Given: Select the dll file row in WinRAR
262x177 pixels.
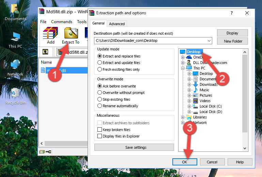Looking at the screenshot, I should 63,70.
